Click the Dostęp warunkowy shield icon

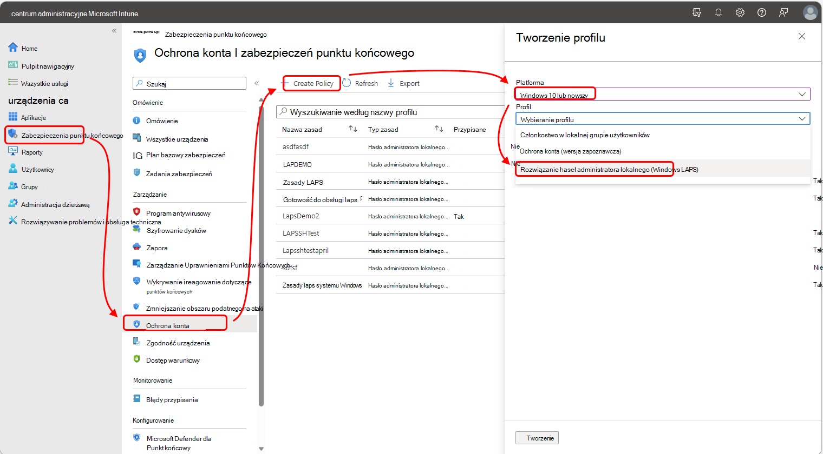(x=137, y=359)
